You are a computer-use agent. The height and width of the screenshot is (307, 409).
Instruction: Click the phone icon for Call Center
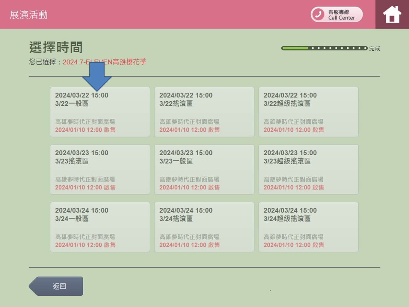tap(318, 14)
